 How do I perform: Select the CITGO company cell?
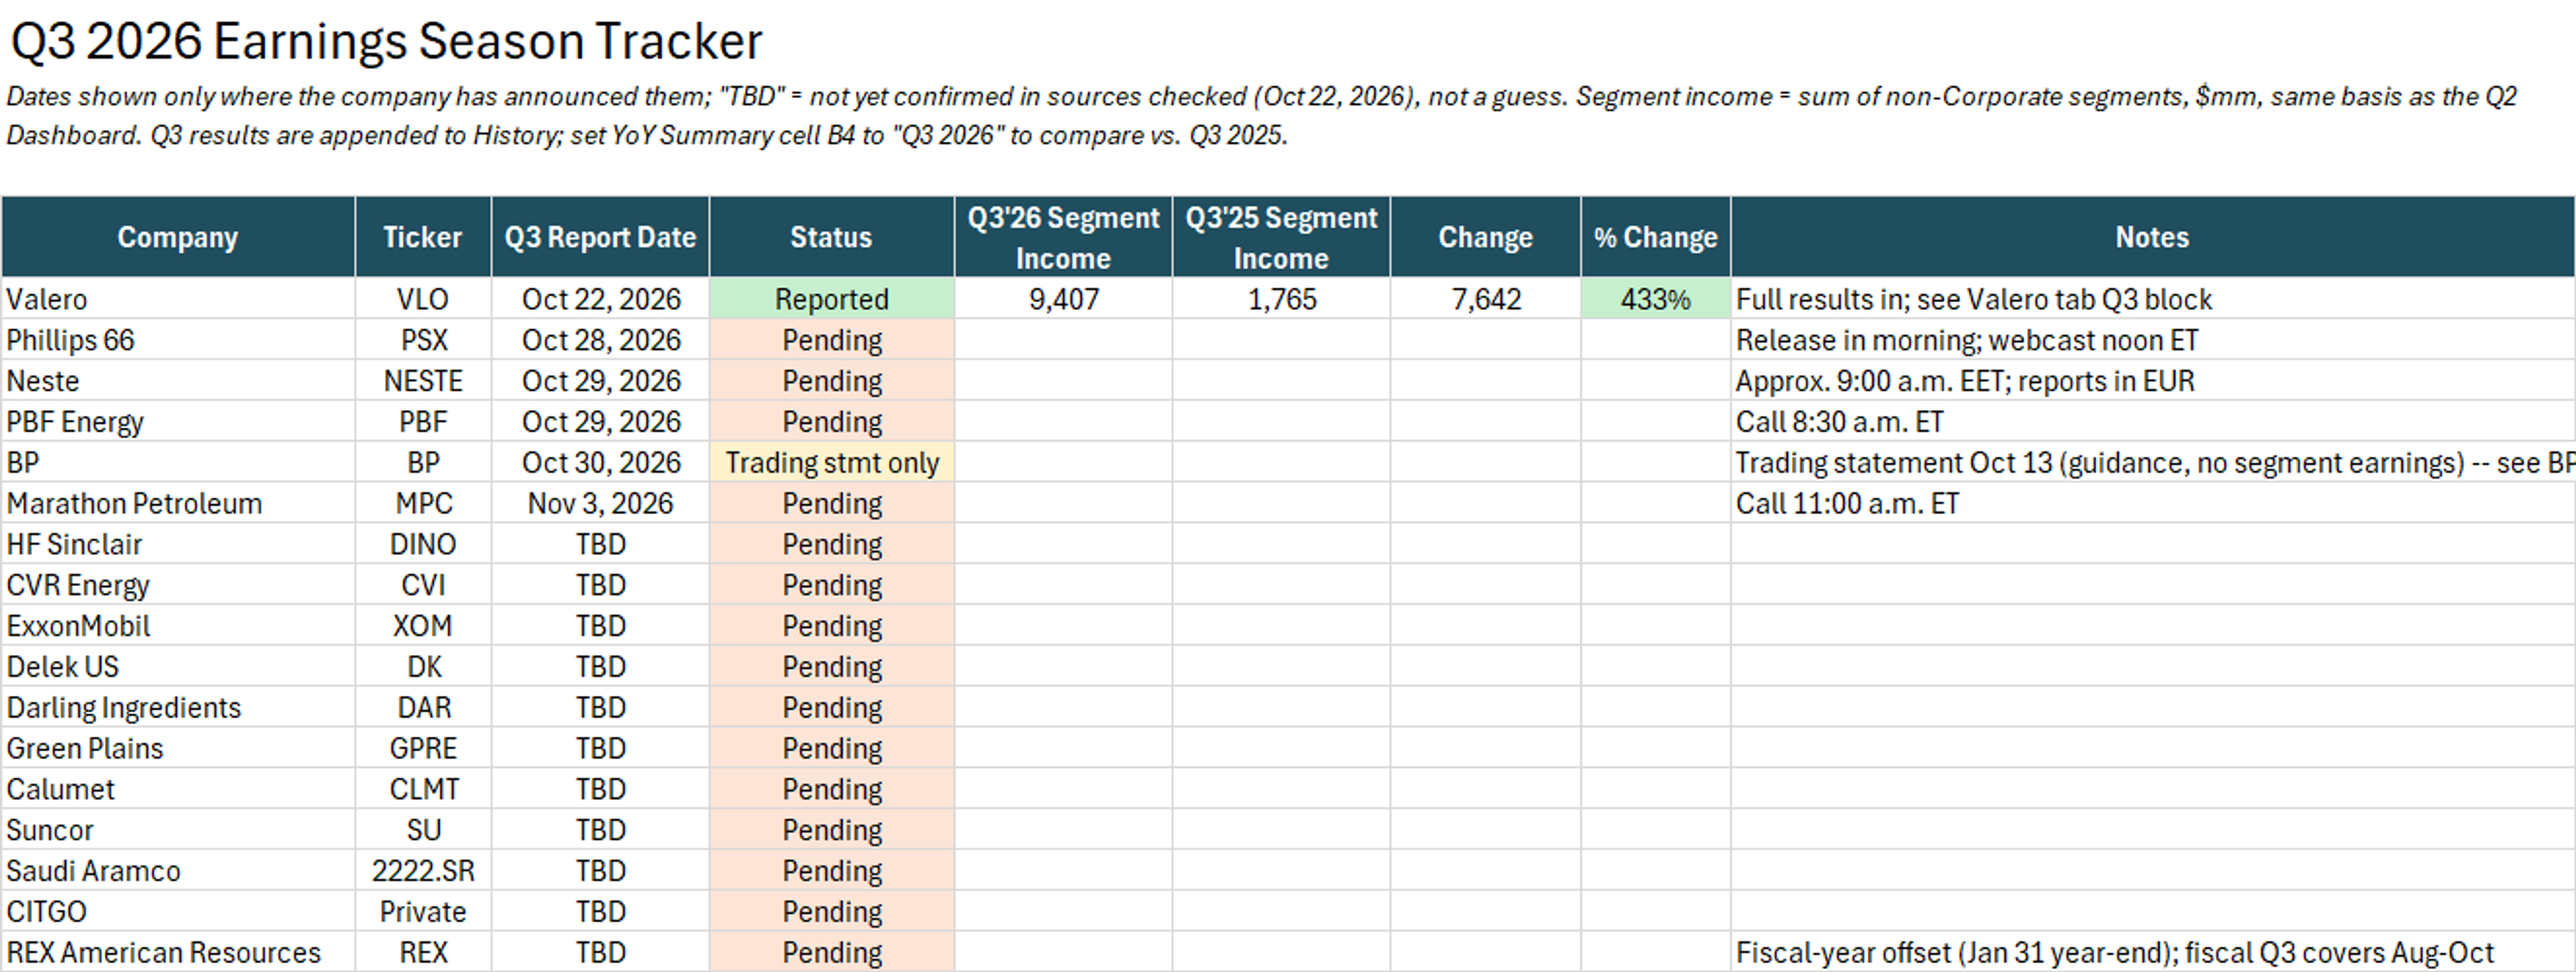178,912
